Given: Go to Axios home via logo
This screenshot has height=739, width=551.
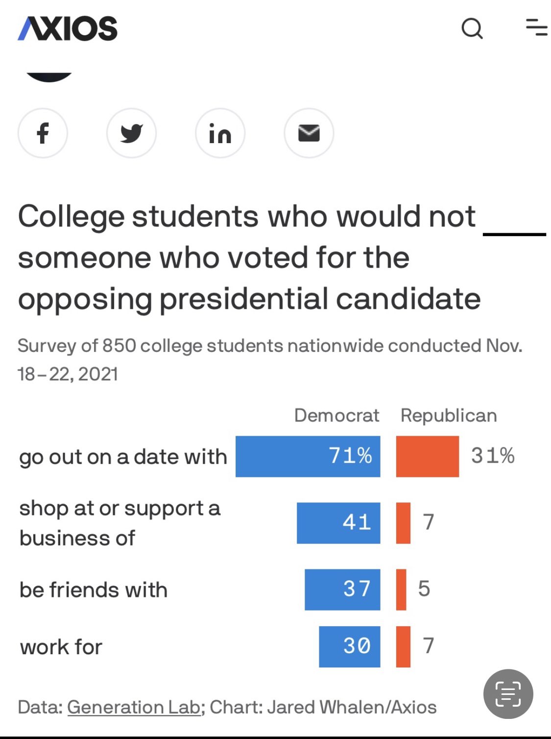Looking at the screenshot, I should click(68, 28).
